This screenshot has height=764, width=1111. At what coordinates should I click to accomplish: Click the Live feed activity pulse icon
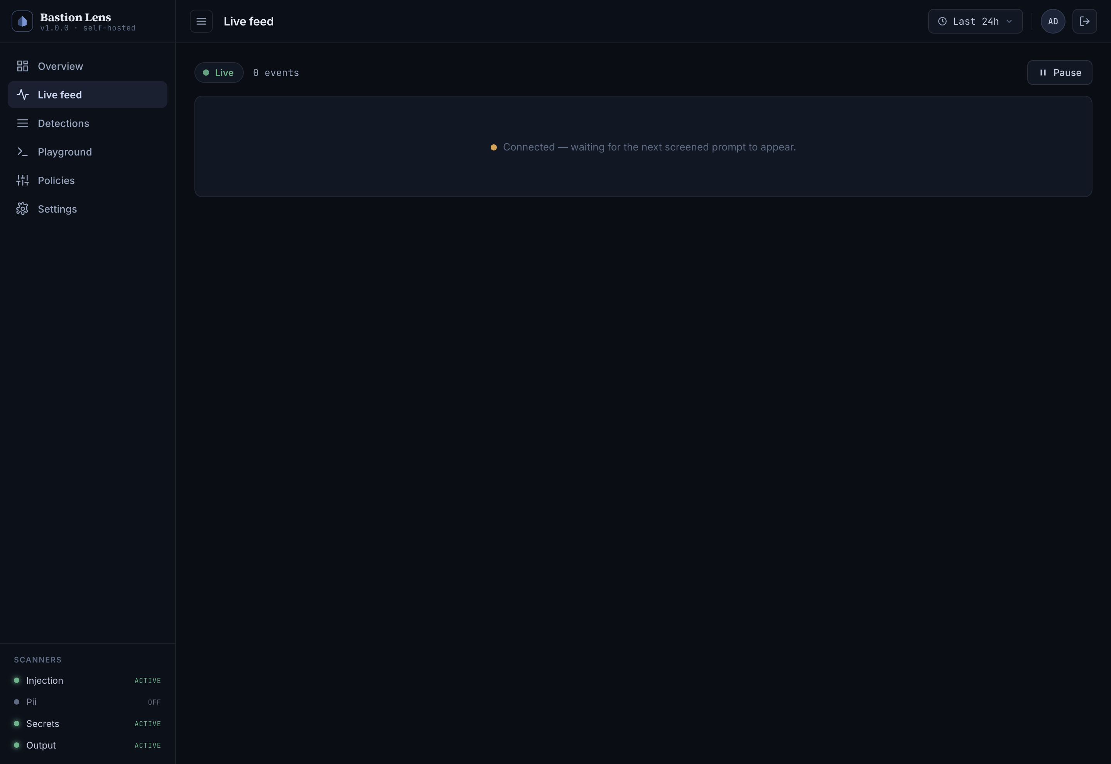coord(22,95)
